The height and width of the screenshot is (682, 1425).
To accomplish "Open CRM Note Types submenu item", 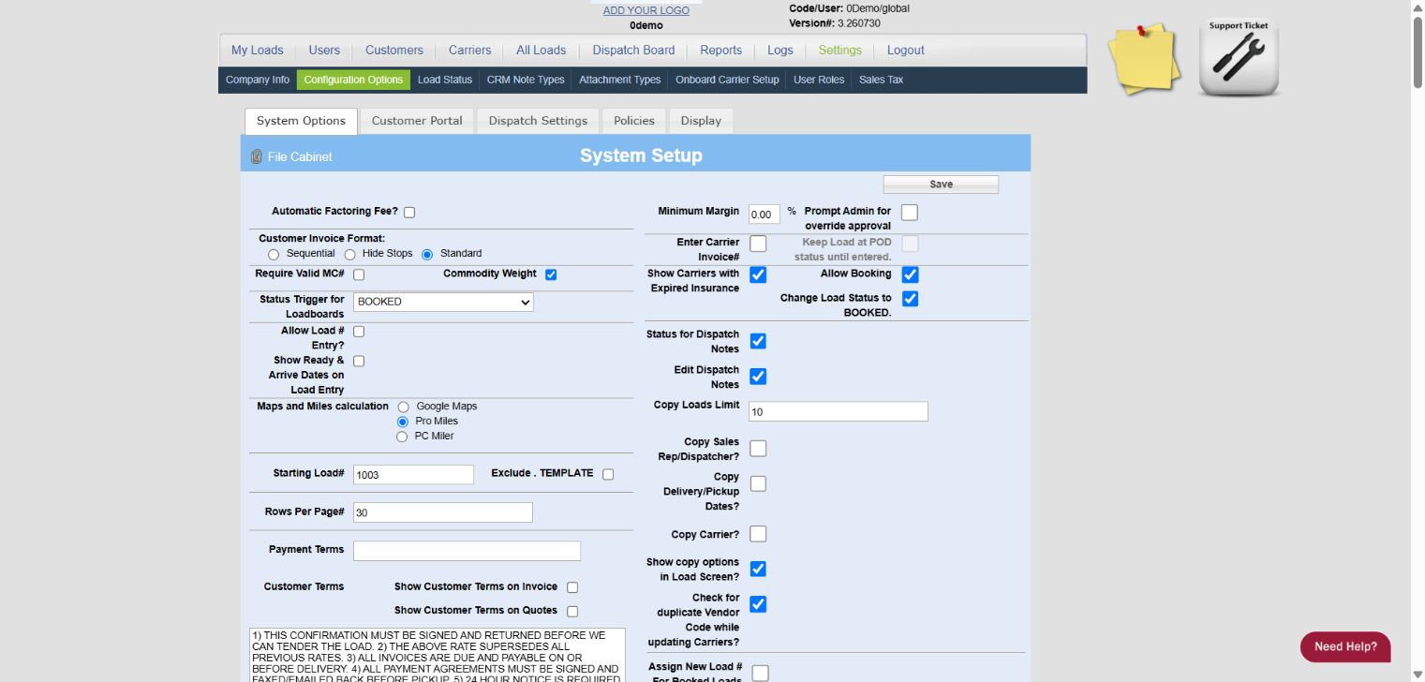I will point(526,80).
